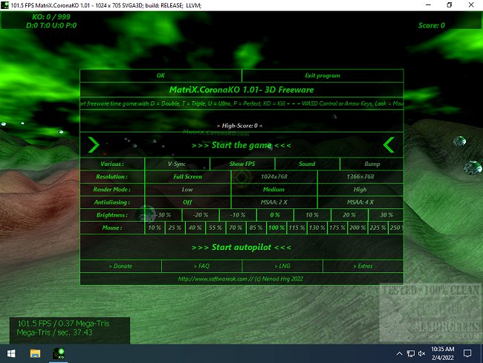Select Full Screen resolution
483x363 pixels.
(x=187, y=177)
